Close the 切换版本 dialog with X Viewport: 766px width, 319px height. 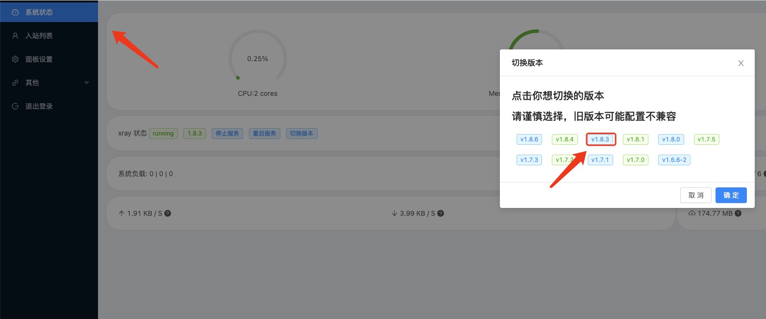tap(741, 63)
